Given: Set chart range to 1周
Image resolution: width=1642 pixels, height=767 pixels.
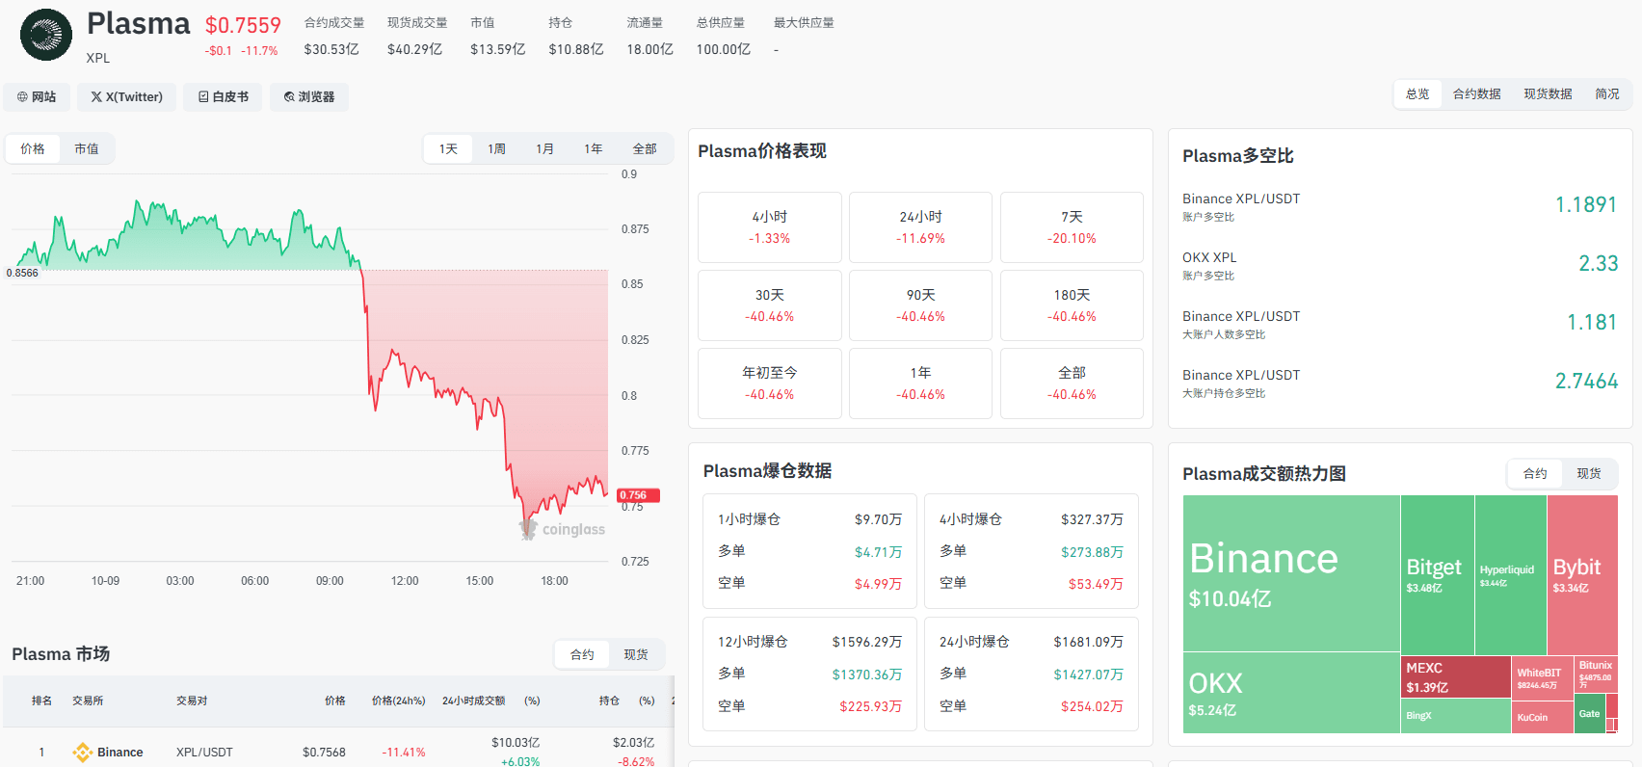Looking at the screenshot, I should pyautogui.click(x=496, y=149).
